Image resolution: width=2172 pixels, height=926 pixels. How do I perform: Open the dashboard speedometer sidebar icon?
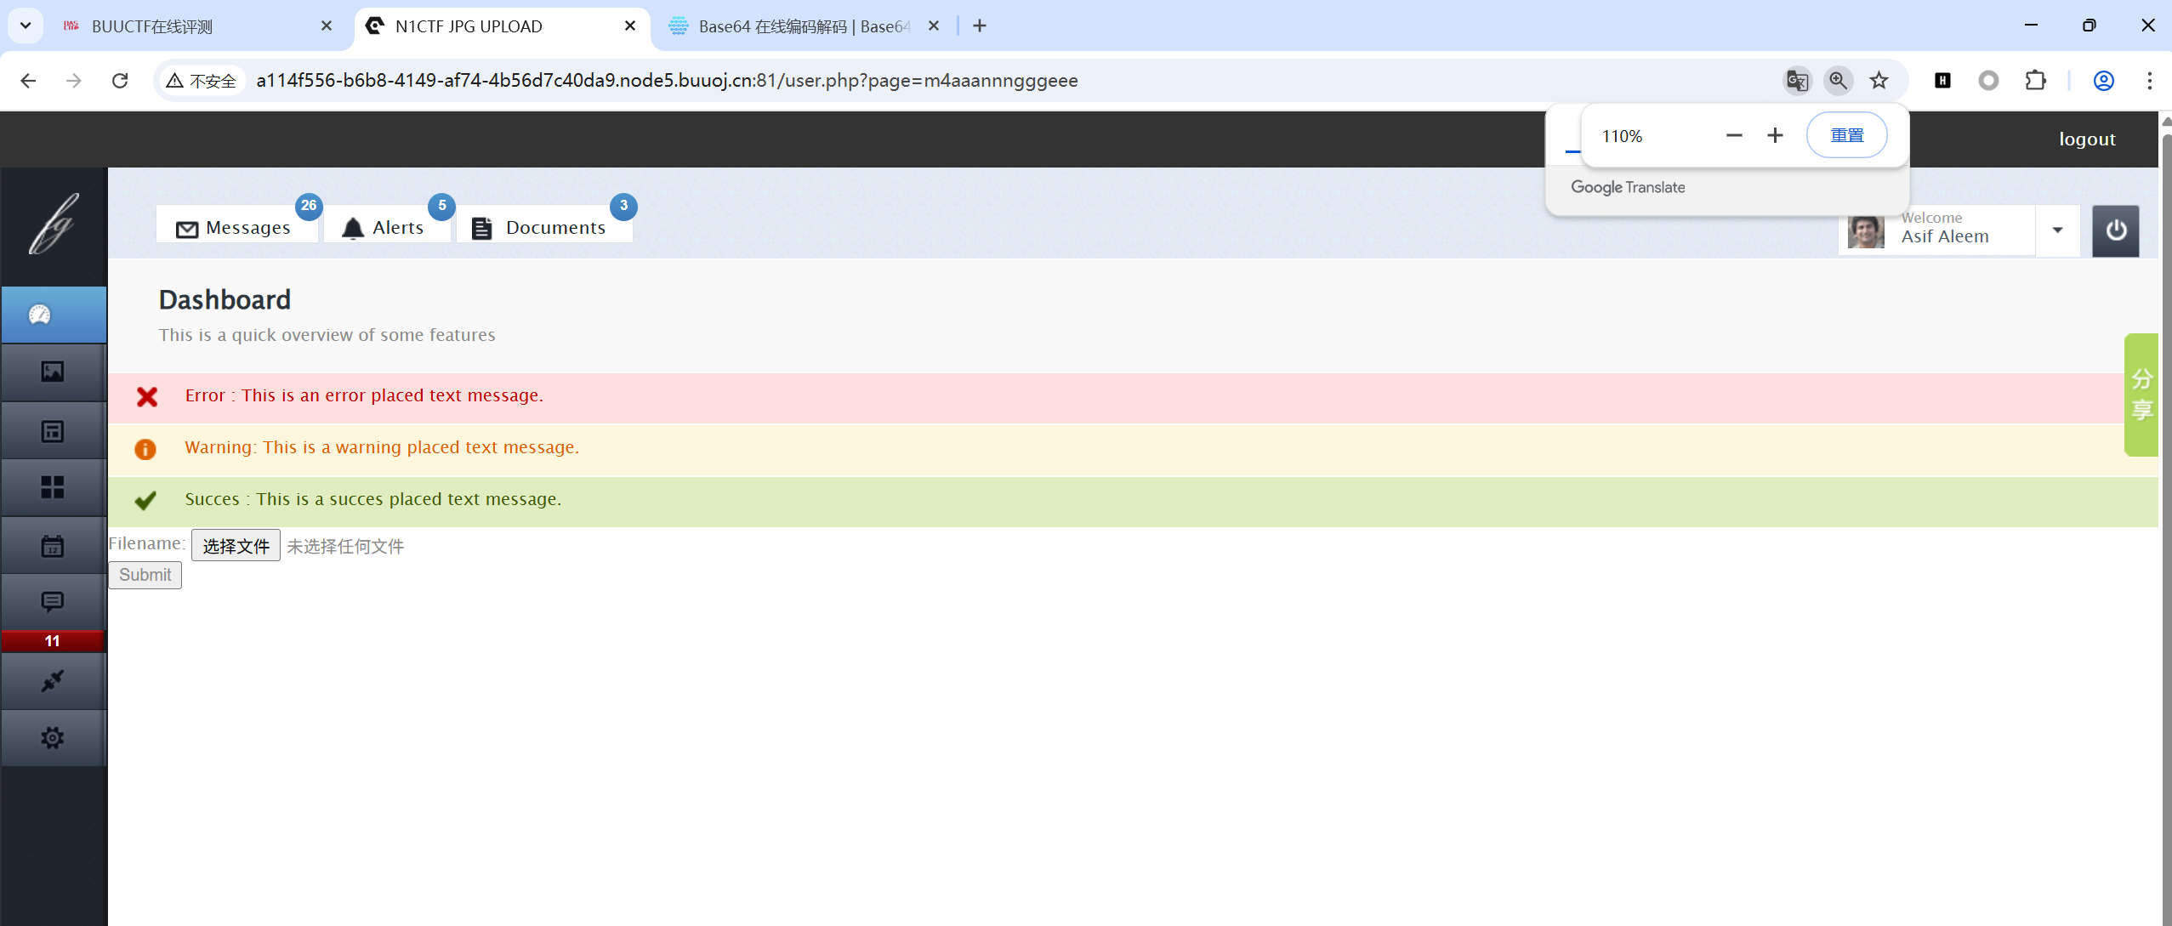(x=40, y=315)
